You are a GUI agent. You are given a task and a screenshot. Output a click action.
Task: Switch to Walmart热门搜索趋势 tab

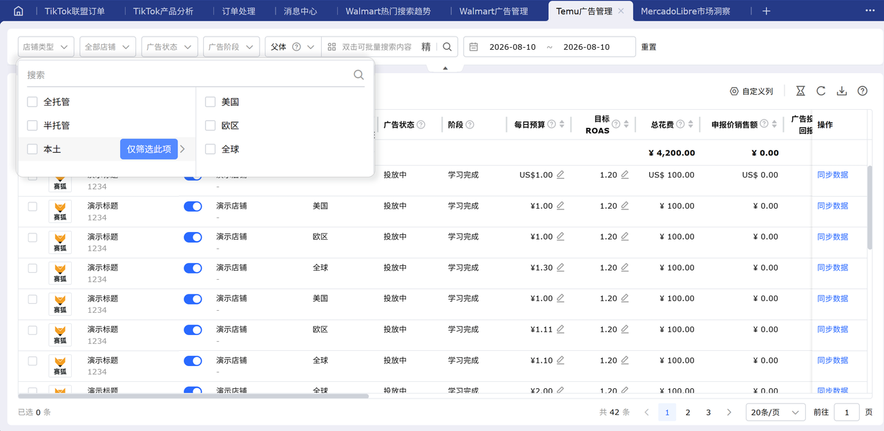click(387, 11)
